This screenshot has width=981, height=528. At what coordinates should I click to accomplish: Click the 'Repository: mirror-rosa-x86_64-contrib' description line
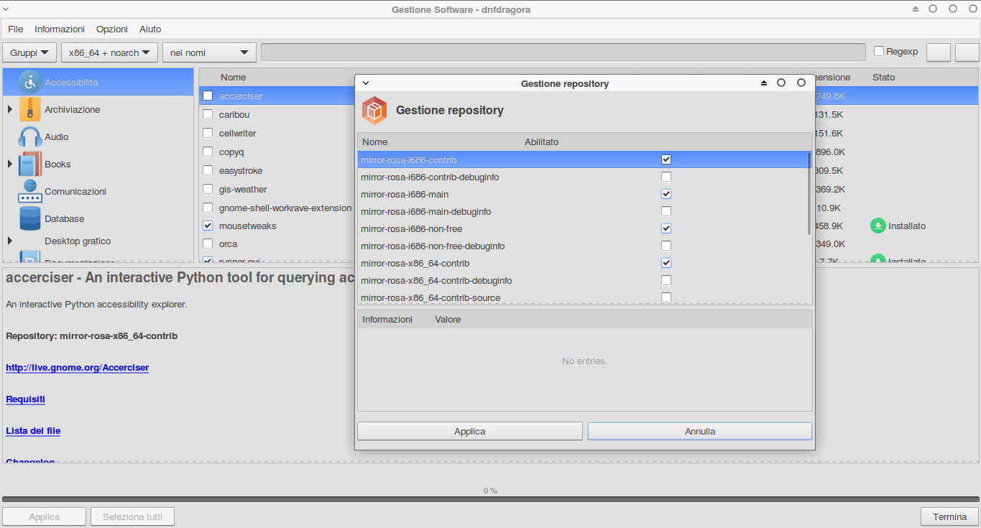coord(91,336)
